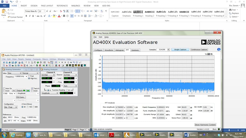Click the Show/Hide paragraph marks icon
Viewport: 246px width, 138px height.
pyautogui.click(x=106, y=11)
